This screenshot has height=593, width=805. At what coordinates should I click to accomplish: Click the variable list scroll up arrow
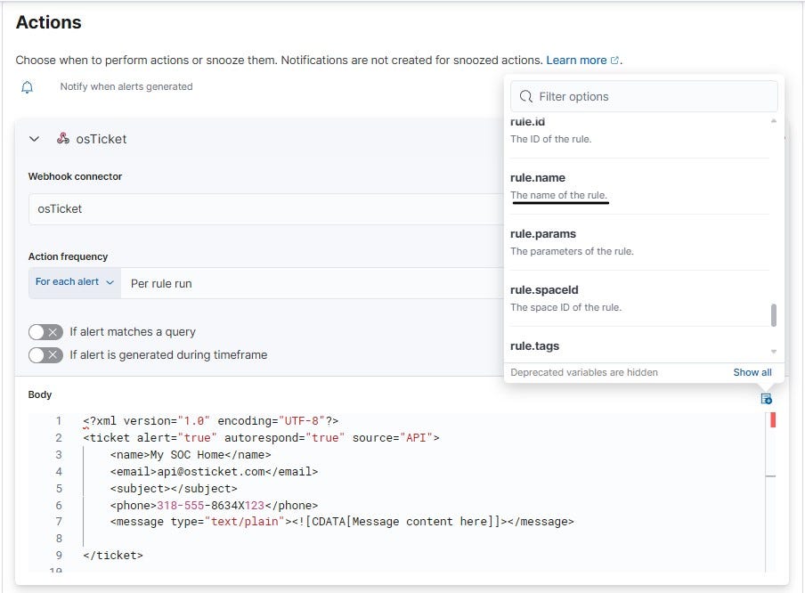[774, 121]
